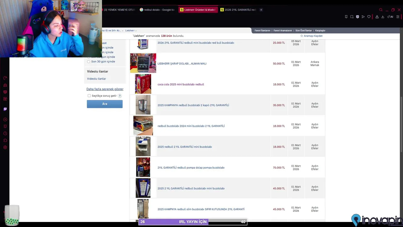Screen dimensions: 403x227
Task: Click the 70.000 TL price
Action: click(x=279, y=168)
